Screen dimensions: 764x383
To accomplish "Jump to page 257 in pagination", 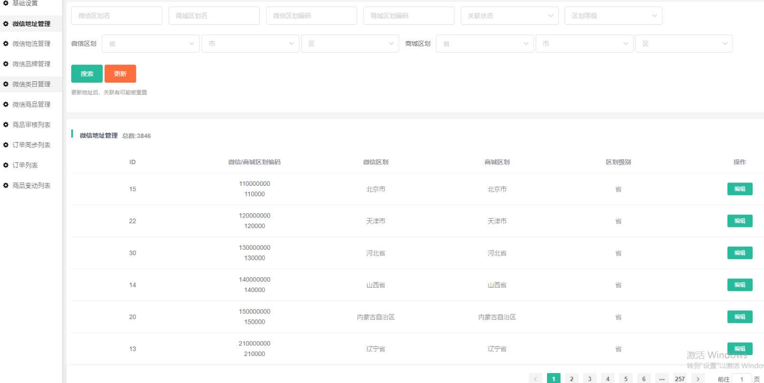I will pos(679,379).
